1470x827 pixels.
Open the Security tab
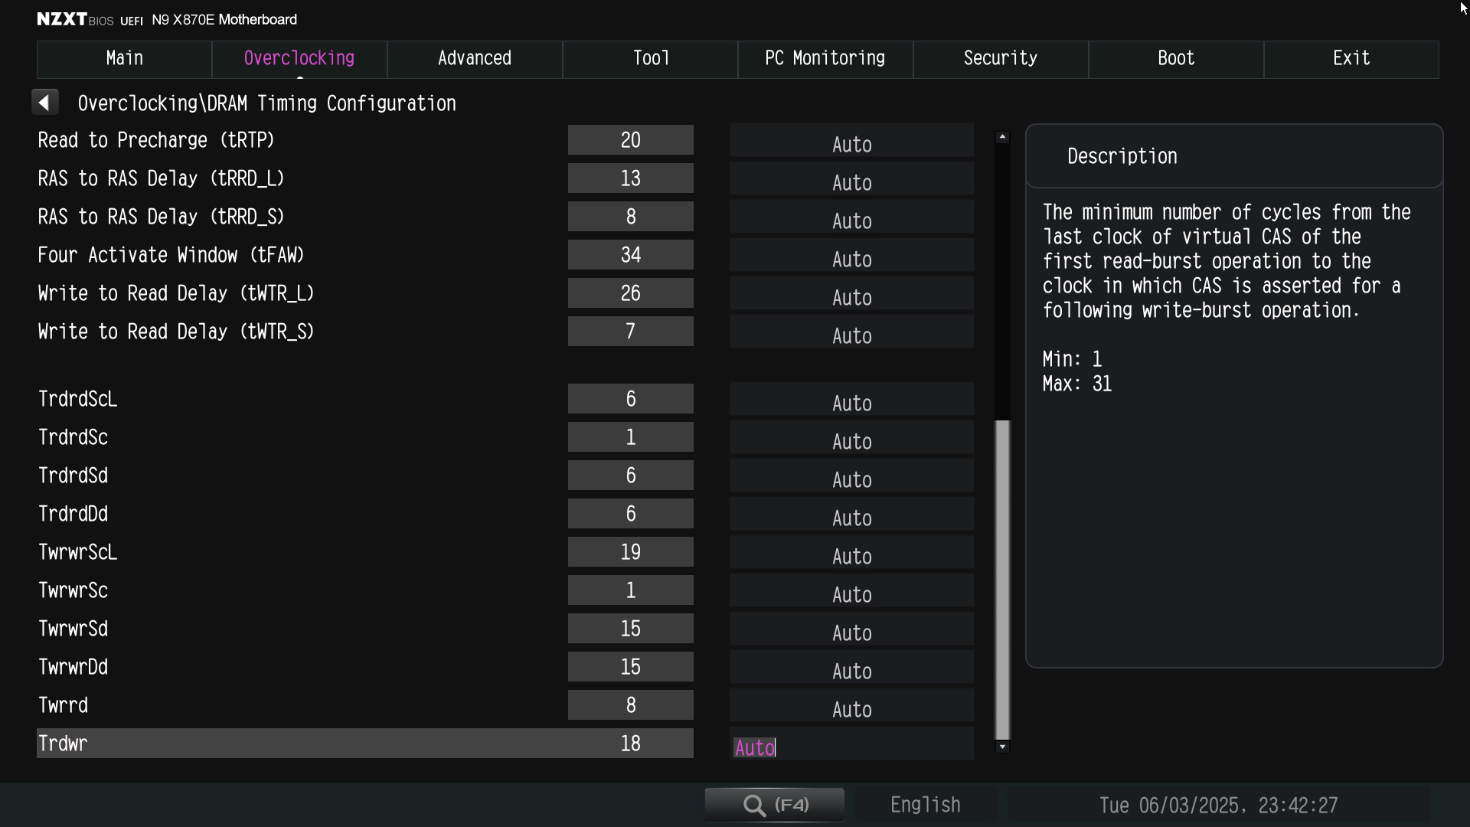point(1000,59)
